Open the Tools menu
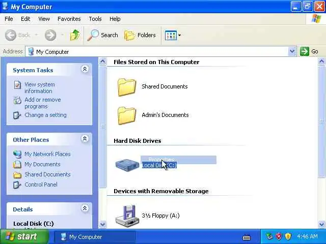Screen dimensions: 326x244 point(95,19)
